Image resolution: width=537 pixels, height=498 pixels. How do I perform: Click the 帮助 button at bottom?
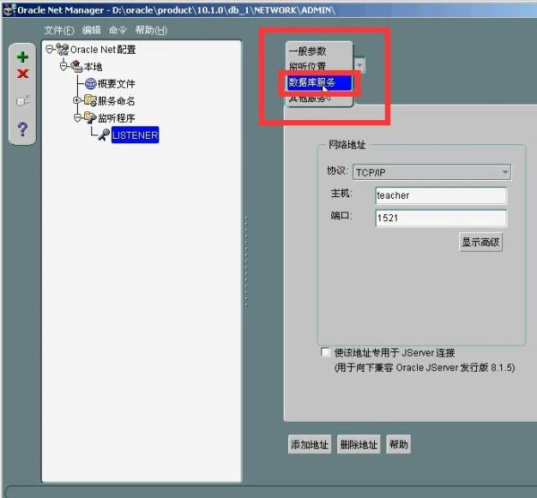pos(398,444)
